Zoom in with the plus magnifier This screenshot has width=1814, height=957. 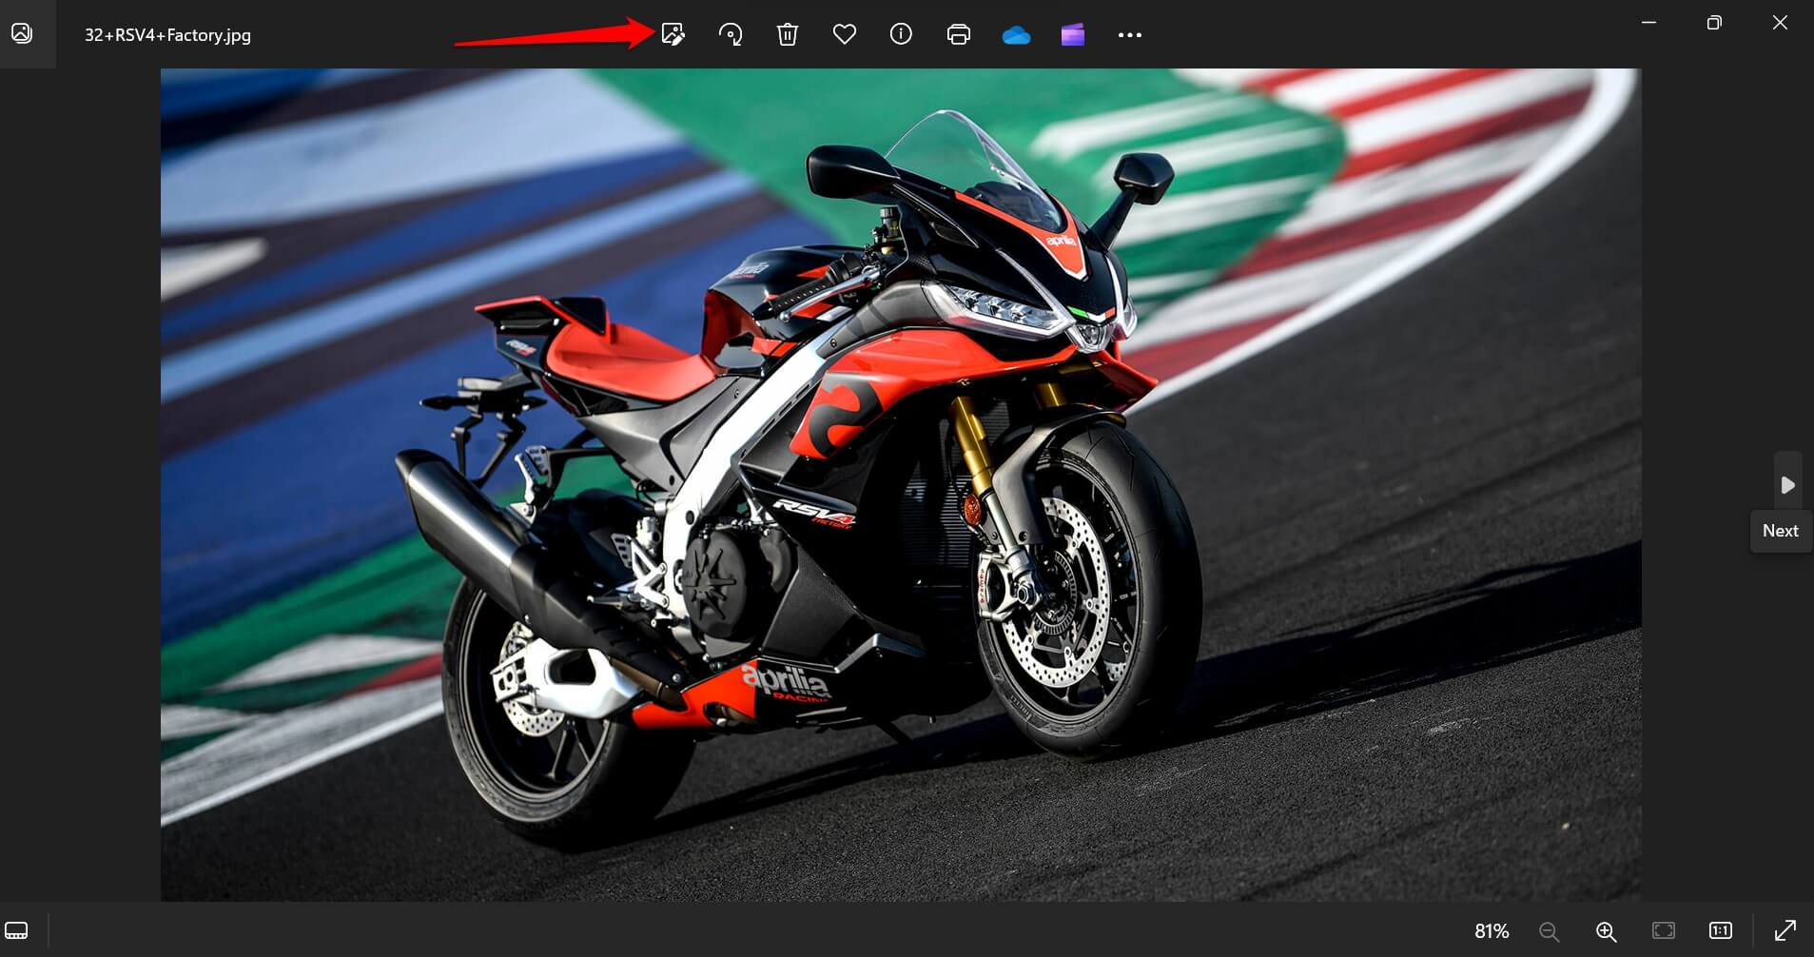point(1607,931)
